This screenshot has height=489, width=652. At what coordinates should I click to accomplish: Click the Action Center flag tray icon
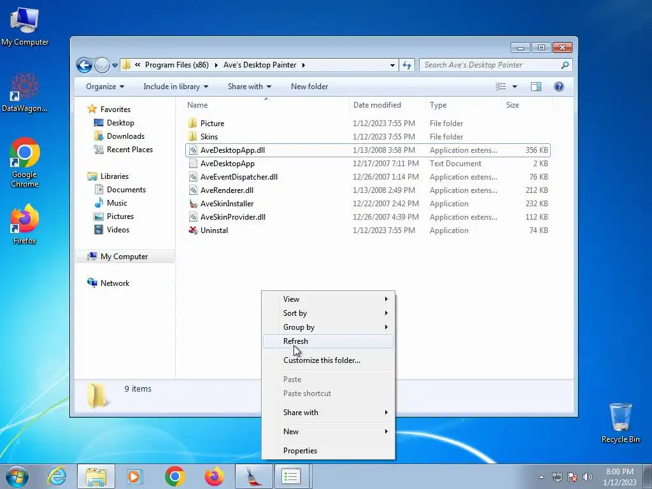572,477
